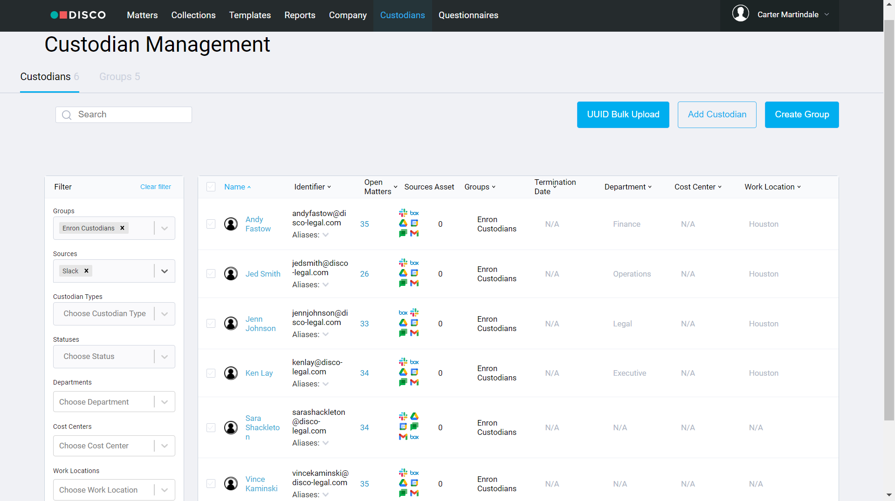
Task: Remove the Slack filter chip
Action: tap(86, 271)
